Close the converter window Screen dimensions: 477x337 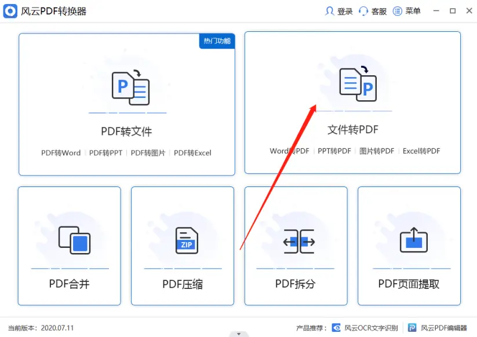click(469, 11)
